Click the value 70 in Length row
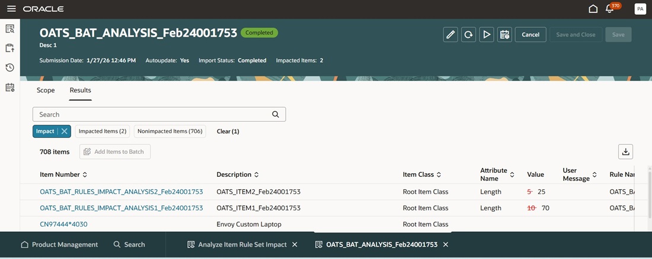This screenshot has width=652, height=259. 545,208
